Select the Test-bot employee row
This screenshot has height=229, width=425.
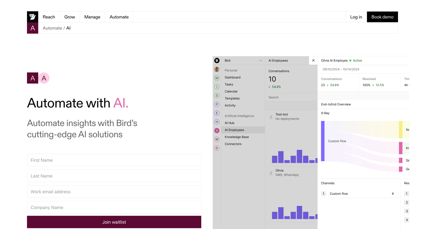coord(291,116)
